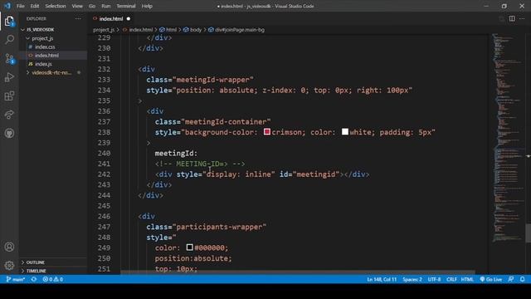This screenshot has height=299, width=531.
Task: Open the Manage gear icon
Action: [9, 265]
